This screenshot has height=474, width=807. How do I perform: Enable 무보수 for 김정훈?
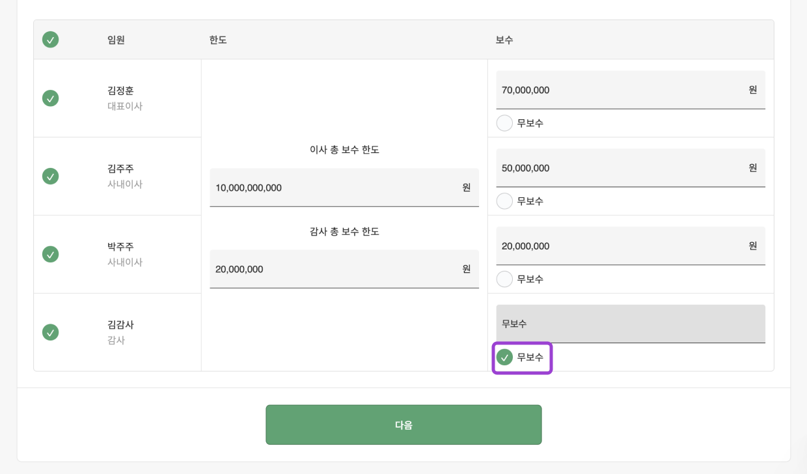click(504, 122)
